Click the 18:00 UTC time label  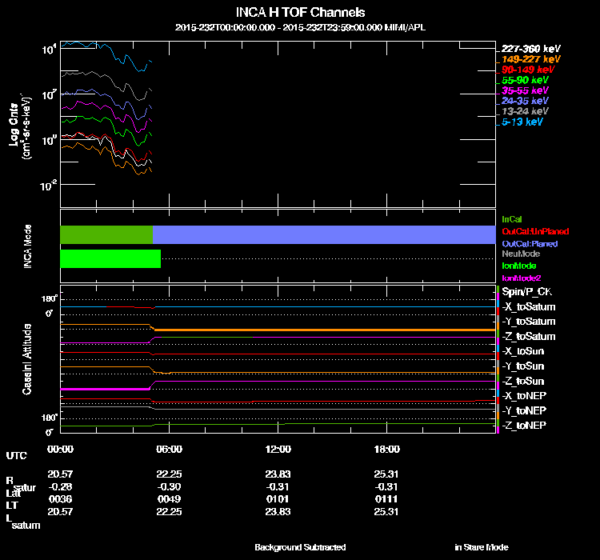point(387,449)
